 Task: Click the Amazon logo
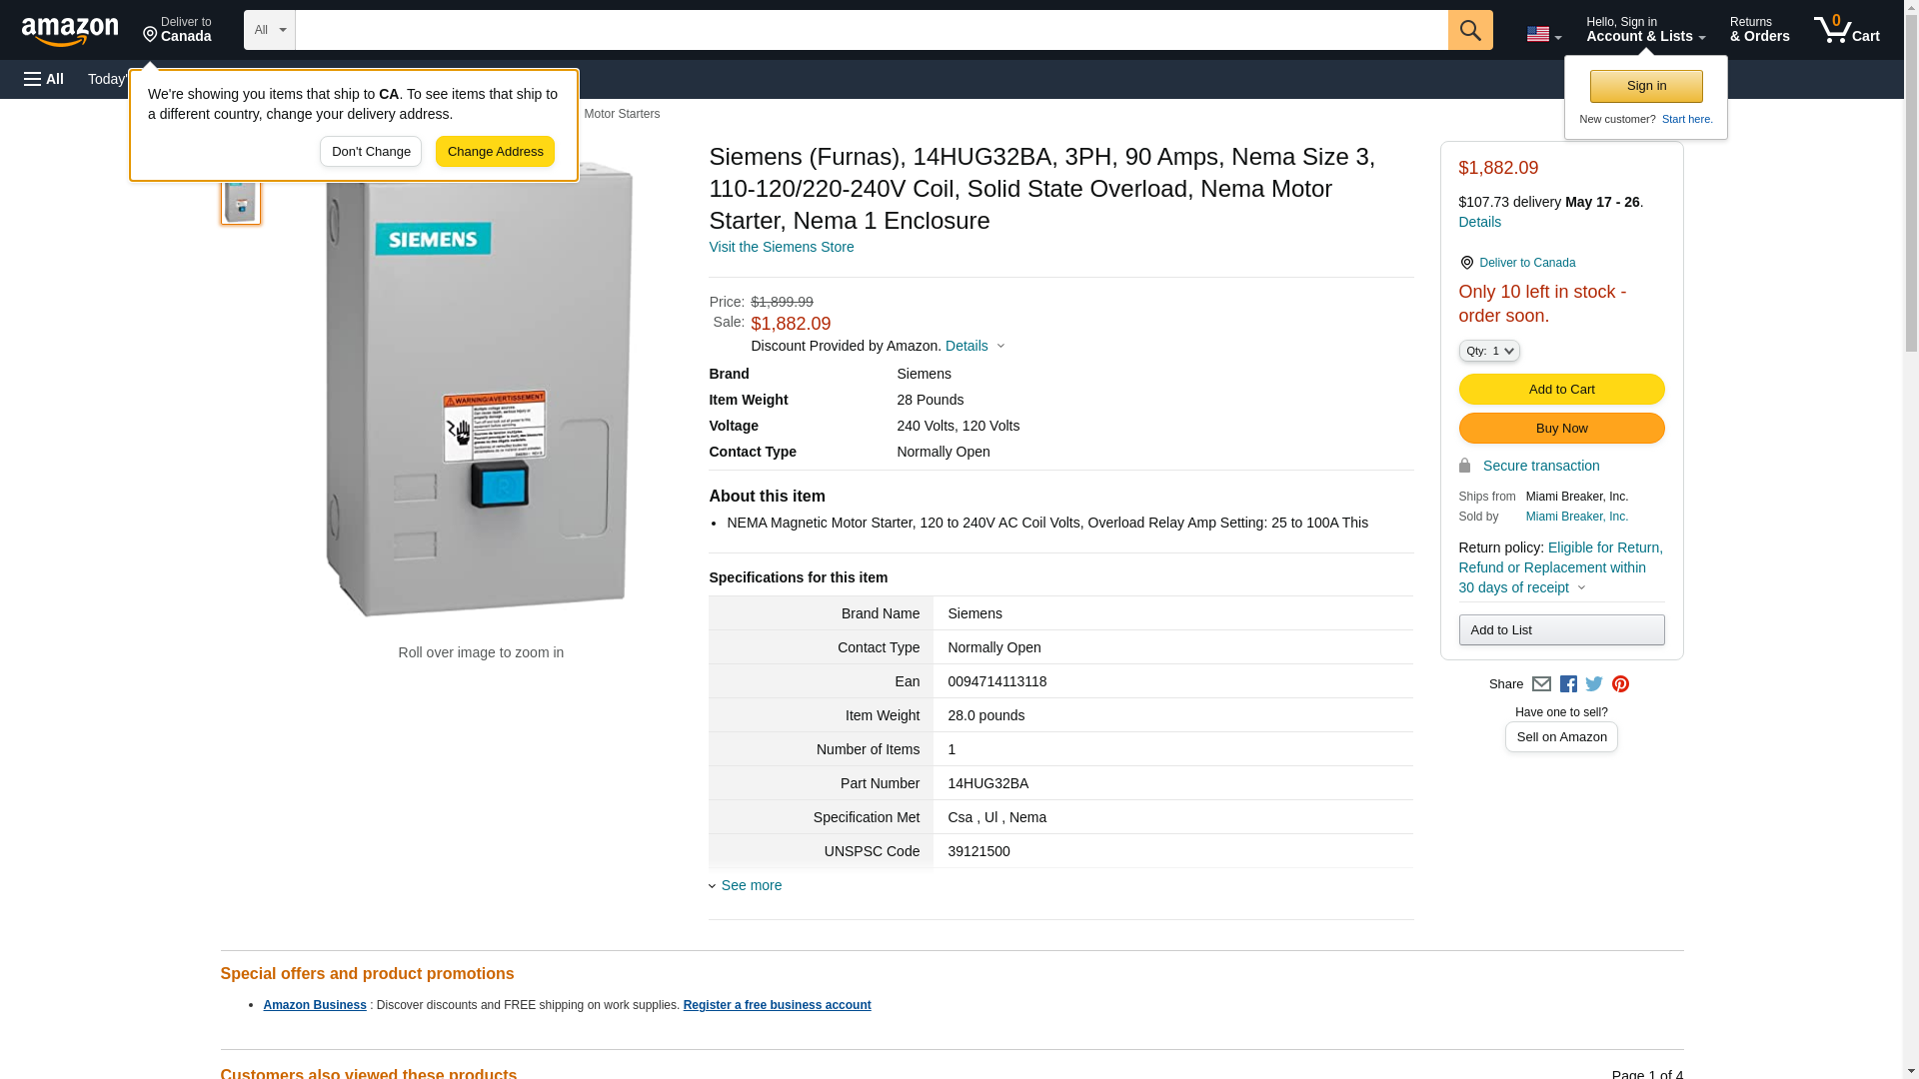click(x=70, y=31)
